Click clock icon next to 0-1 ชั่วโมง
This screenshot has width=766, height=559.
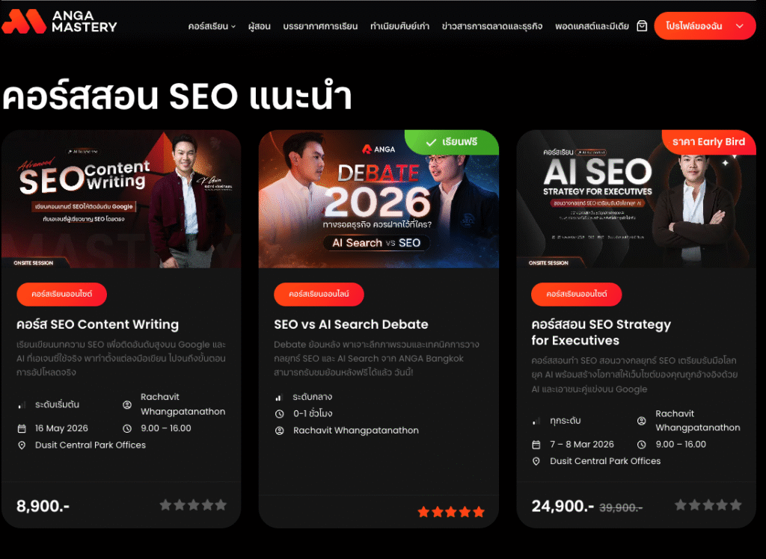coord(280,414)
